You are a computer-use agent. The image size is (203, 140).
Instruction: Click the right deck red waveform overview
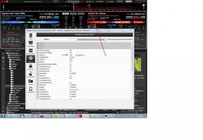(116, 22)
